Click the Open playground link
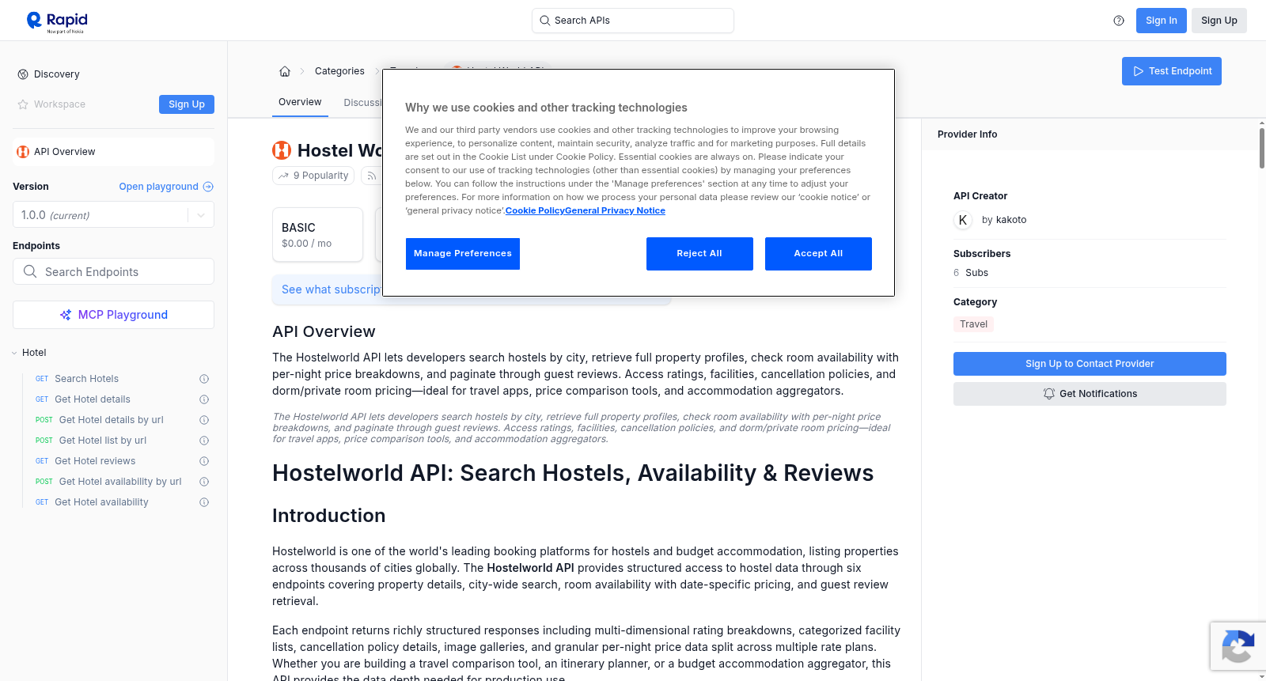Screen dimensions: 1266x681 (x=166, y=187)
